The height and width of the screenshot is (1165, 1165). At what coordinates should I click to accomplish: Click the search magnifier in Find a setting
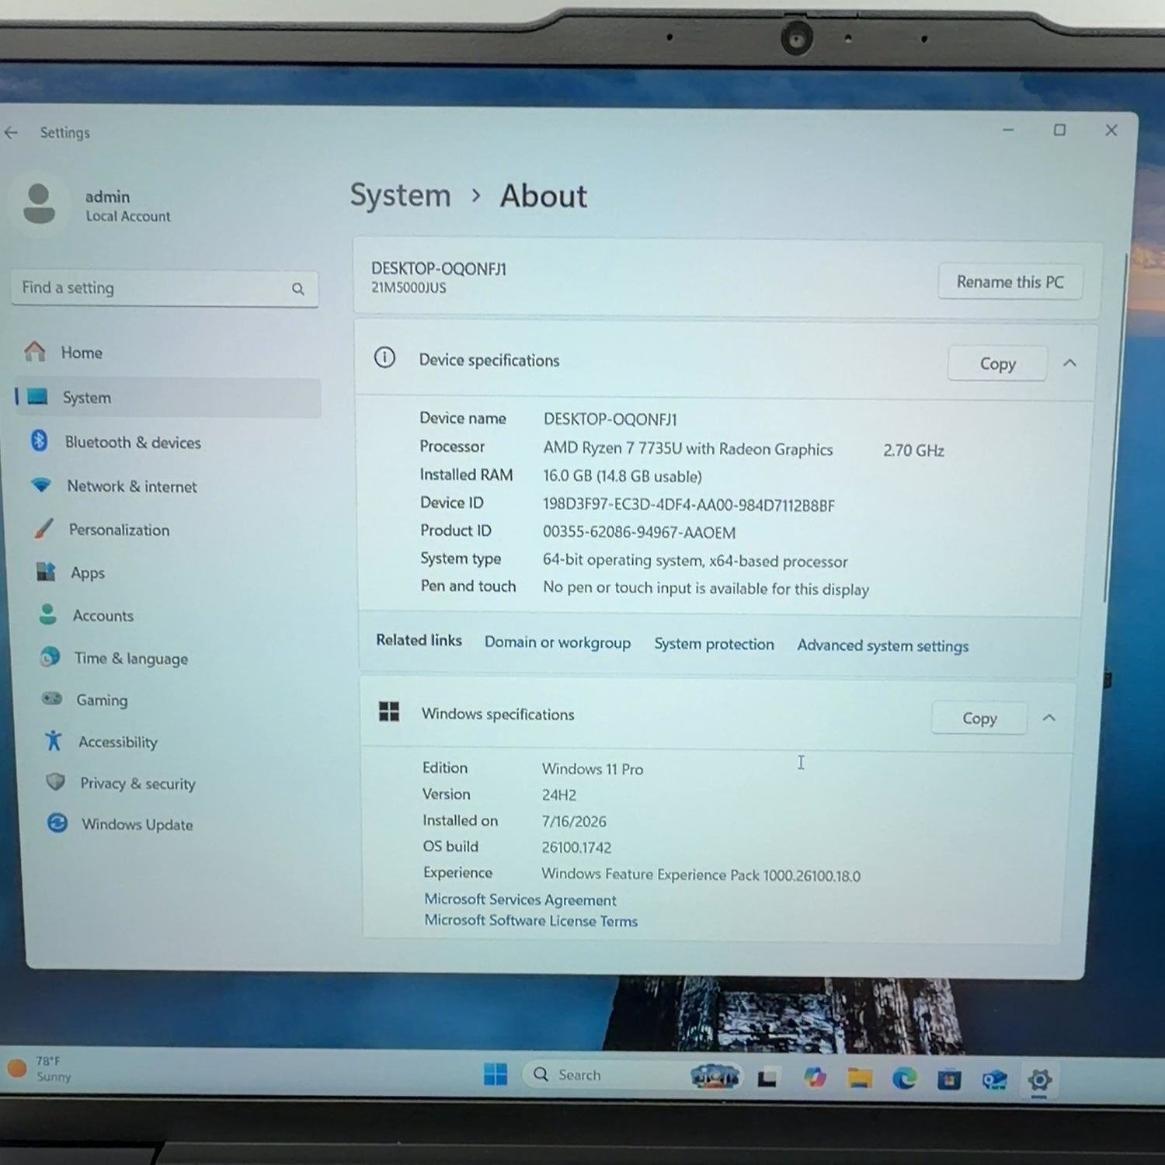click(298, 289)
